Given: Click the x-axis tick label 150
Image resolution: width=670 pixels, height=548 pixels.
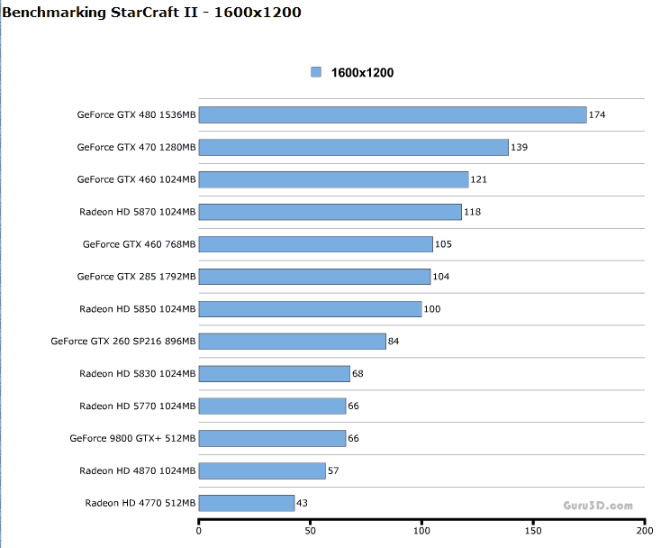Looking at the screenshot, I should [533, 531].
